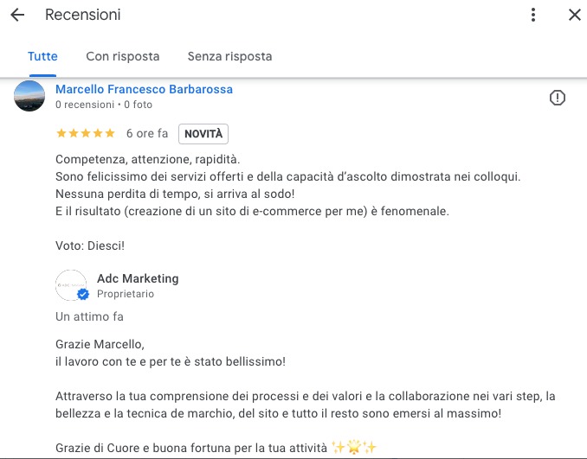Switch to the Con risposta tab
Viewport: 587px width, 459px height.
[123, 56]
